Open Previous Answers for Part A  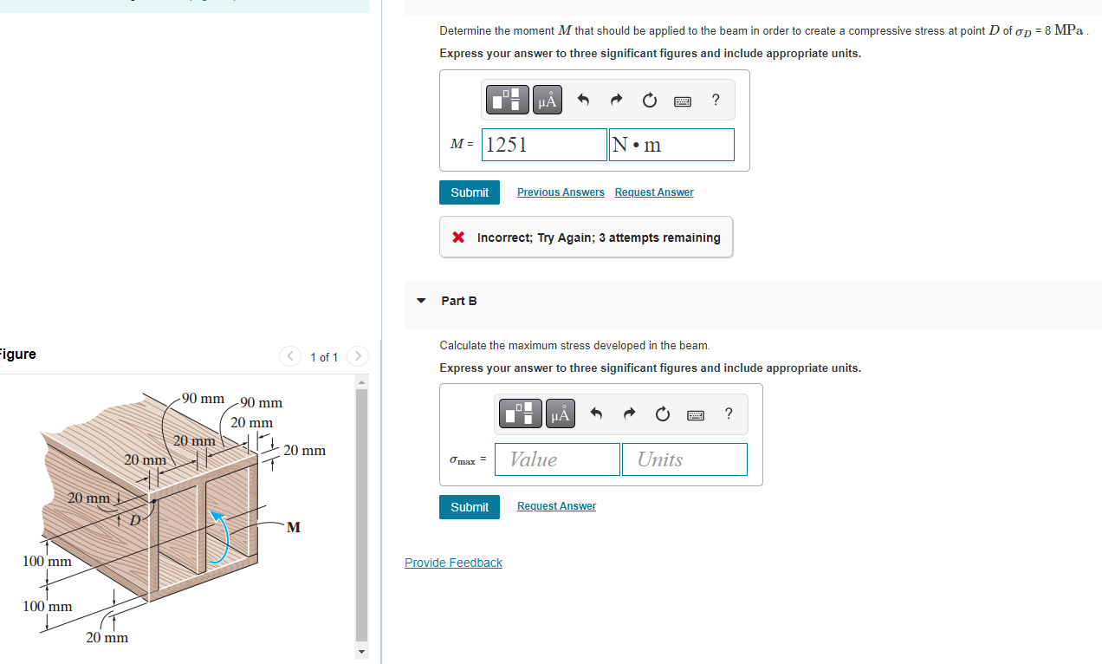(561, 192)
